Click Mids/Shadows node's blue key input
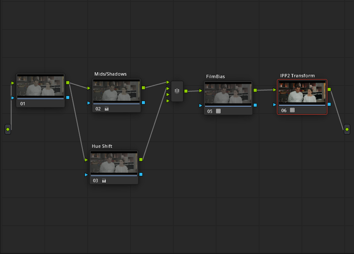 pos(89,103)
